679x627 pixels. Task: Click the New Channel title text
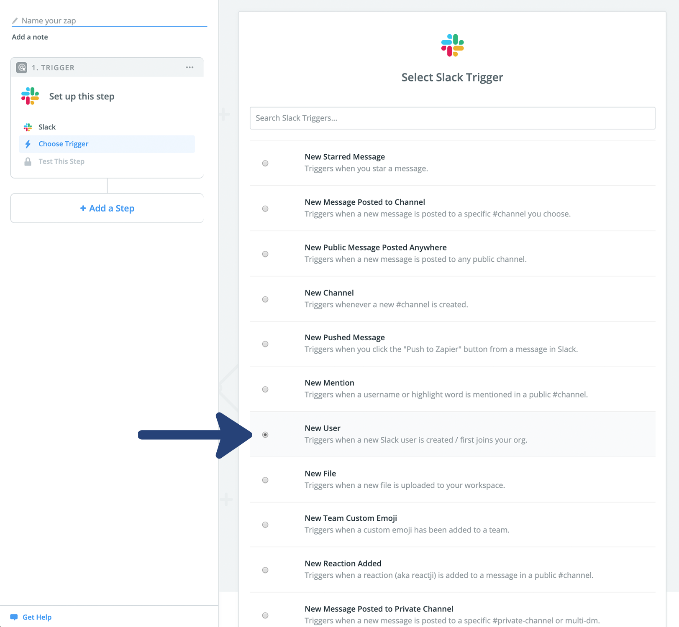pos(329,293)
